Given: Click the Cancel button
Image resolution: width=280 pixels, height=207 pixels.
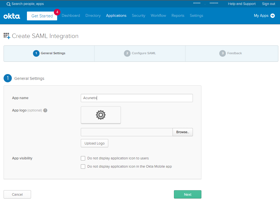Looking at the screenshot, I should point(17,195).
